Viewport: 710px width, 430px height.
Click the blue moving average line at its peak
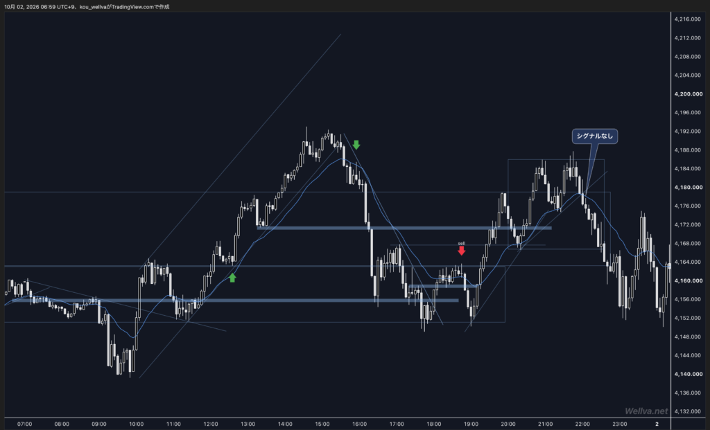click(342, 159)
